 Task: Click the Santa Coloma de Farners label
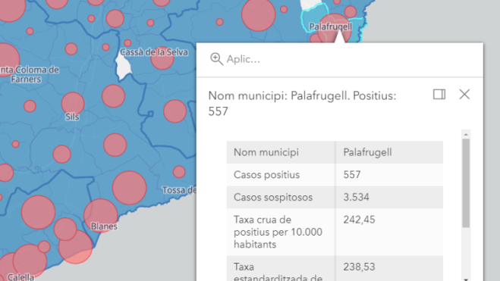tap(30, 74)
